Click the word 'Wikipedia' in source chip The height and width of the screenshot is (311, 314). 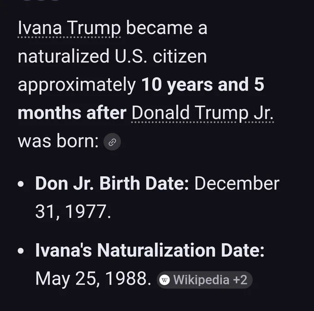point(201,280)
